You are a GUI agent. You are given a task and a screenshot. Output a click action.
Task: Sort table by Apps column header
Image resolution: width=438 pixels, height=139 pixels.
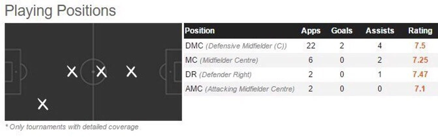(311, 31)
